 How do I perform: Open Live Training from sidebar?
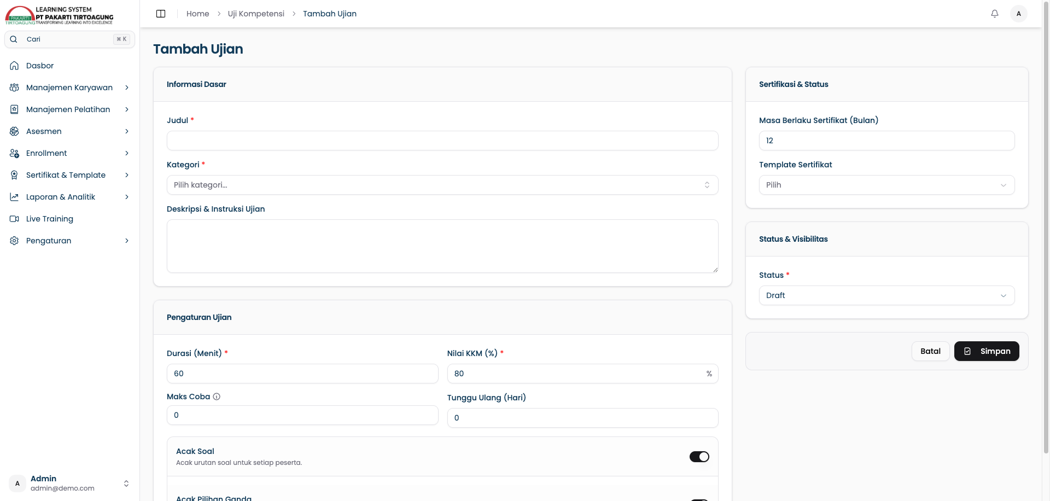point(70,219)
